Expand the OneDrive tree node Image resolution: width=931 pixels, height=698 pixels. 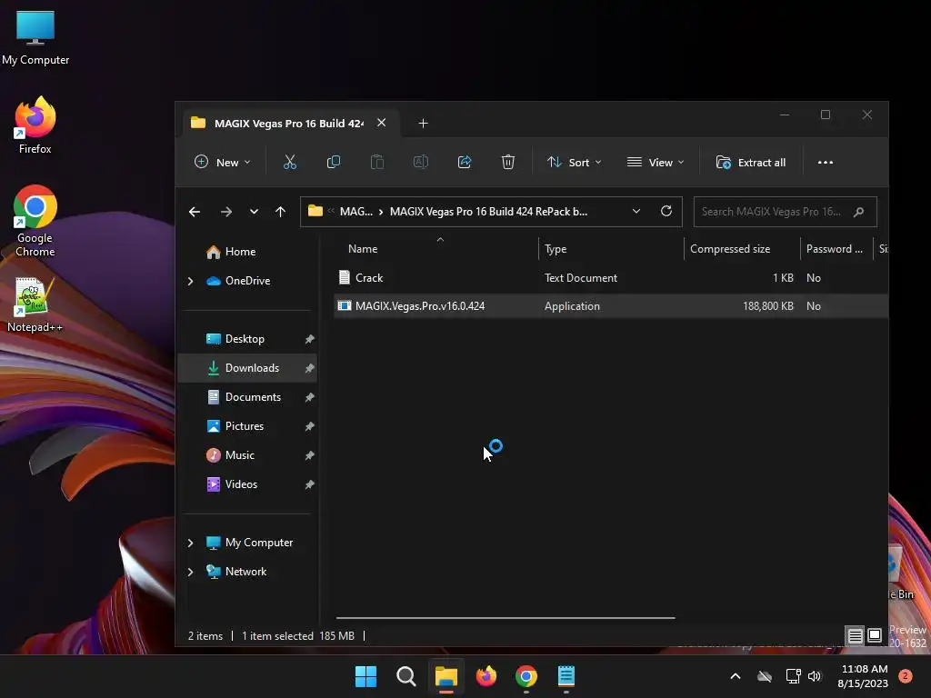tap(191, 281)
